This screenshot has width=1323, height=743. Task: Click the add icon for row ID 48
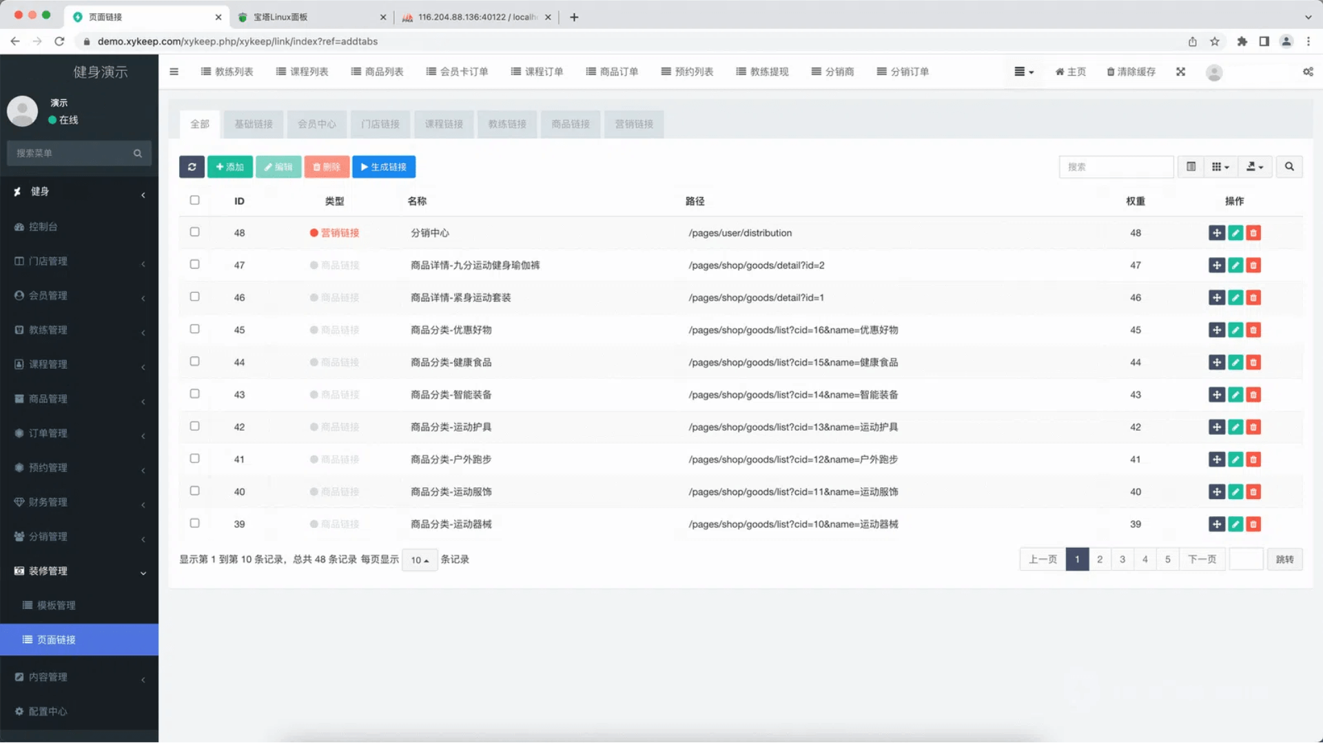pos(1216,233)
